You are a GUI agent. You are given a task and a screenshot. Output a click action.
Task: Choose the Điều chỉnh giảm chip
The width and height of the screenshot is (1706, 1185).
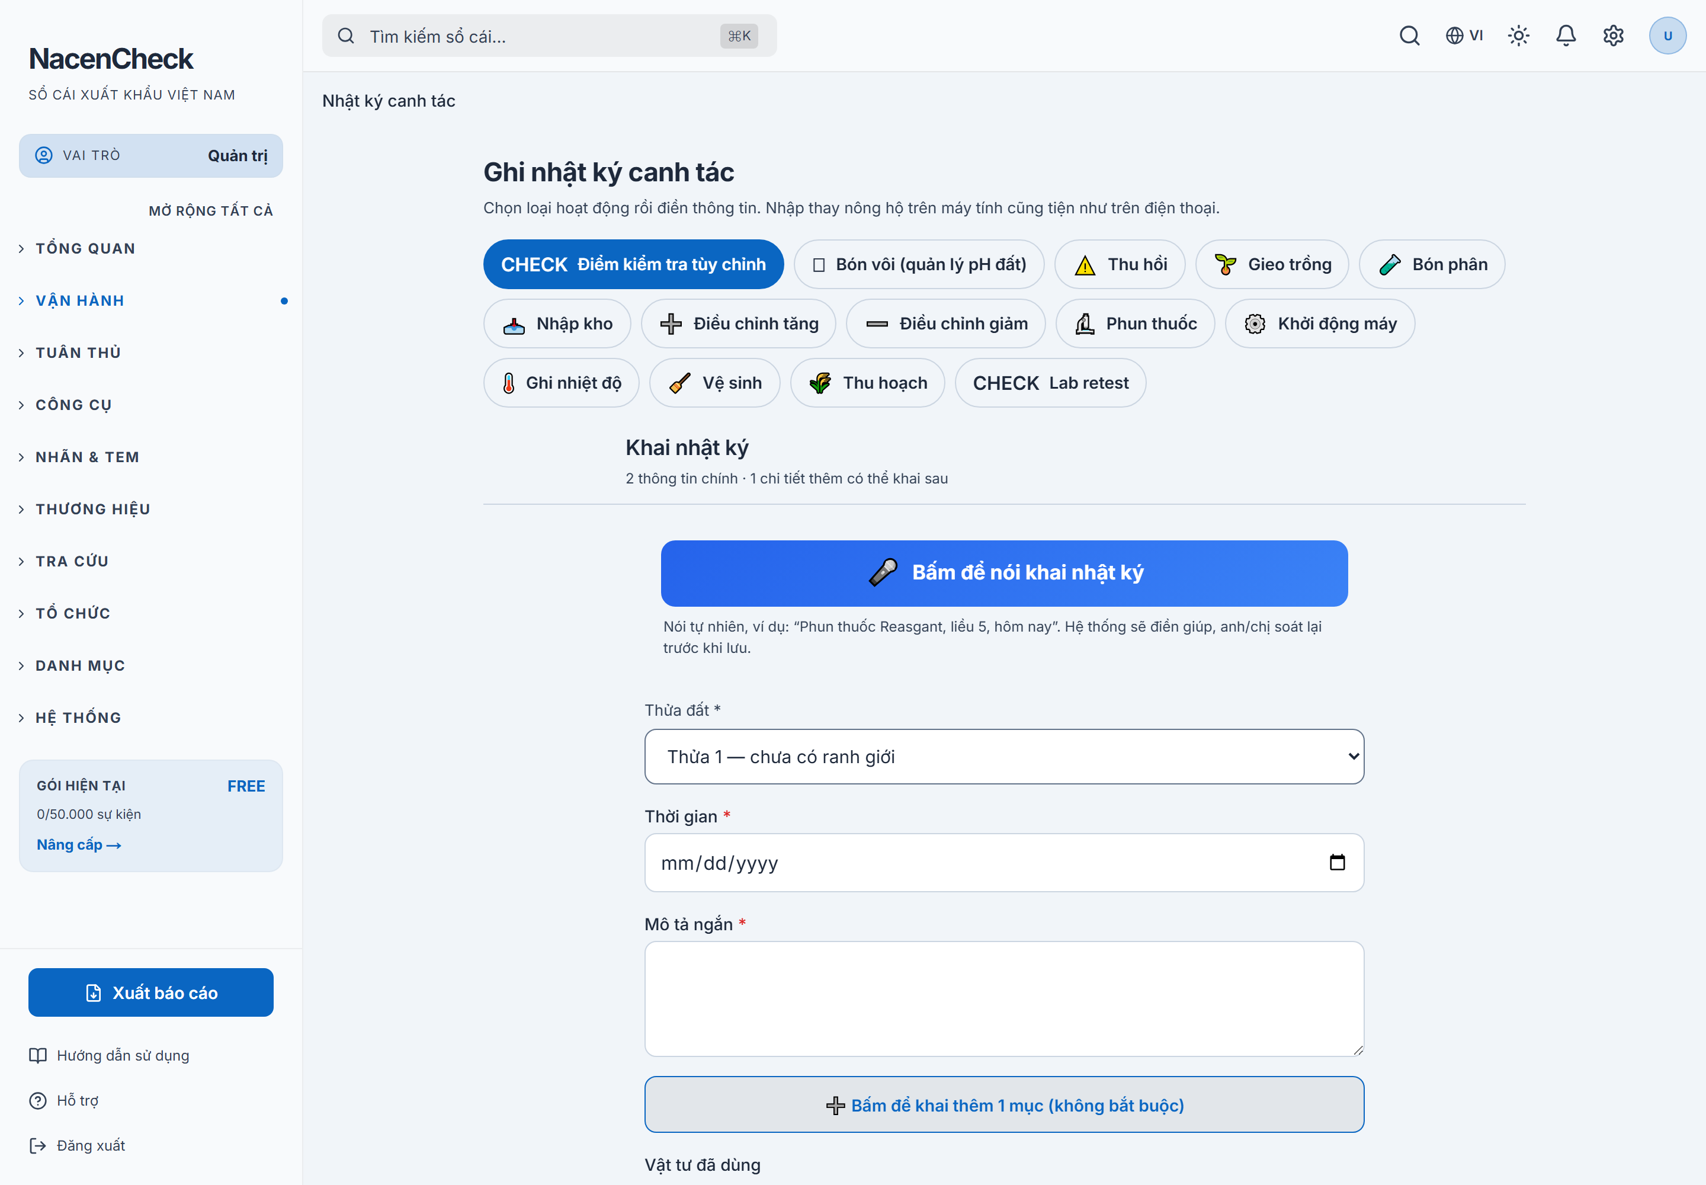(x=946, y=324)
